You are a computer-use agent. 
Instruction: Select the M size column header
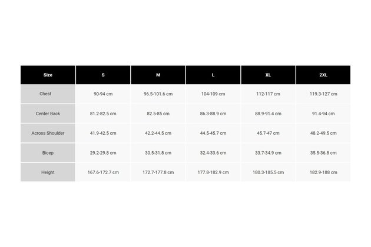click(158, 75)
